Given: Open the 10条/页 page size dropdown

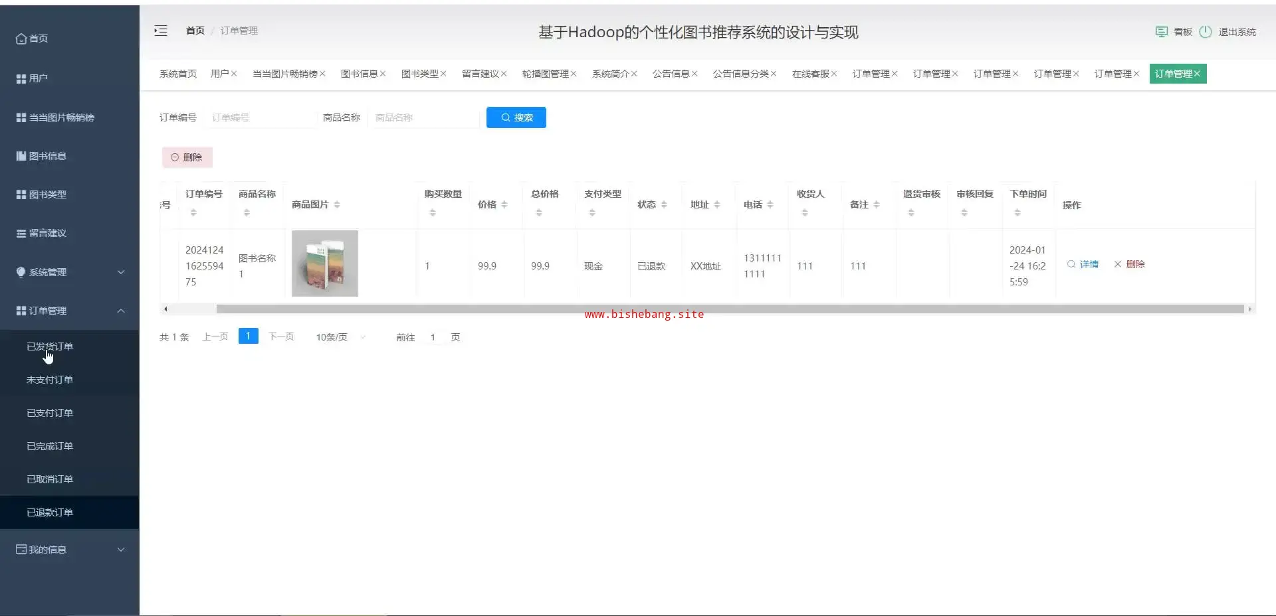Looking at the screenshot, I should tap(340, 337).
